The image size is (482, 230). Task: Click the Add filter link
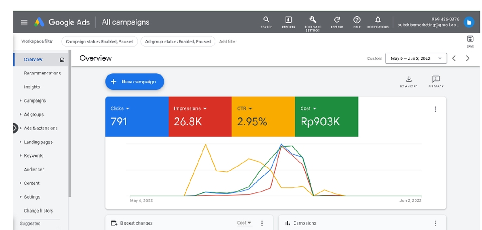(228, 42)
